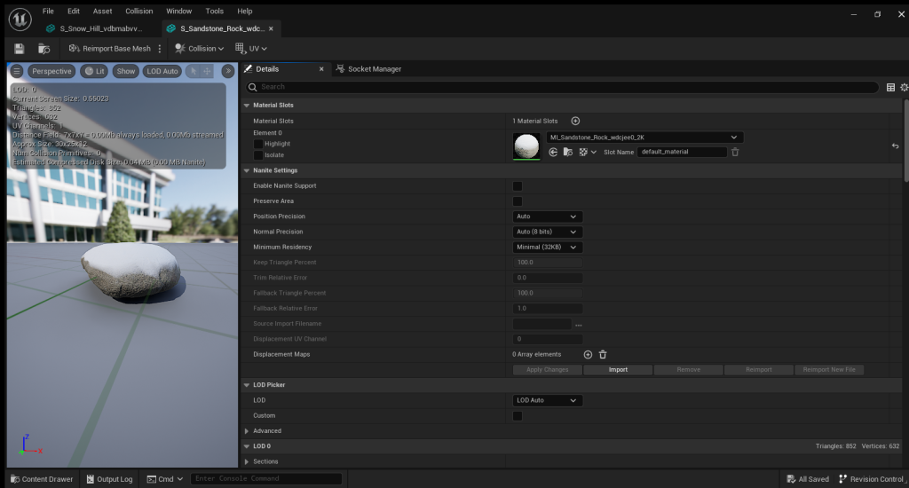Expand the Sections row
Screen dimensions: 909x488
(247, 462)
